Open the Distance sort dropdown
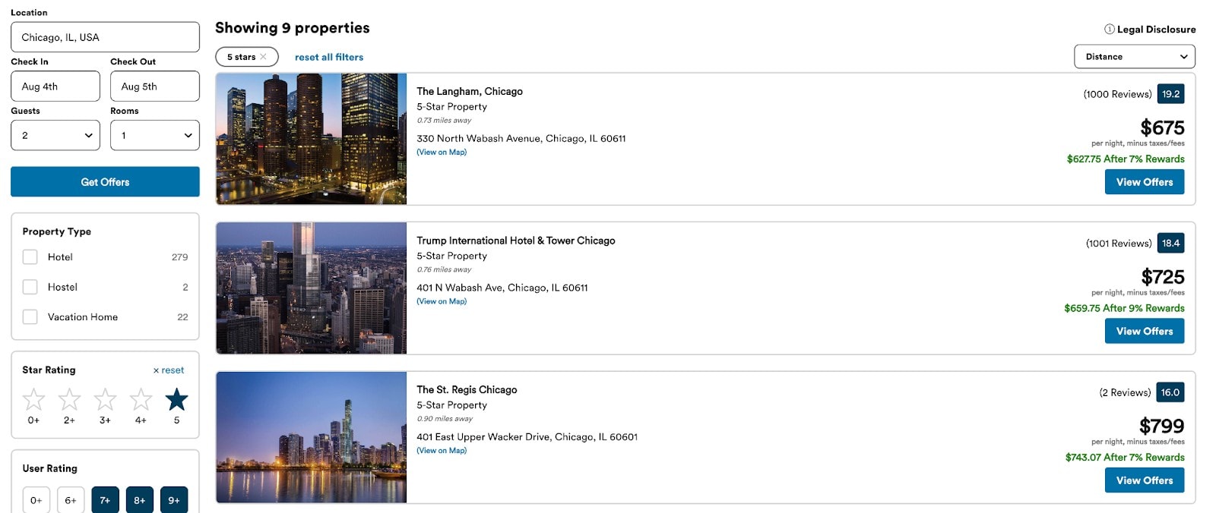Image resolution: width=1216 pixels, height=513 pixels. click(1135, 56)
